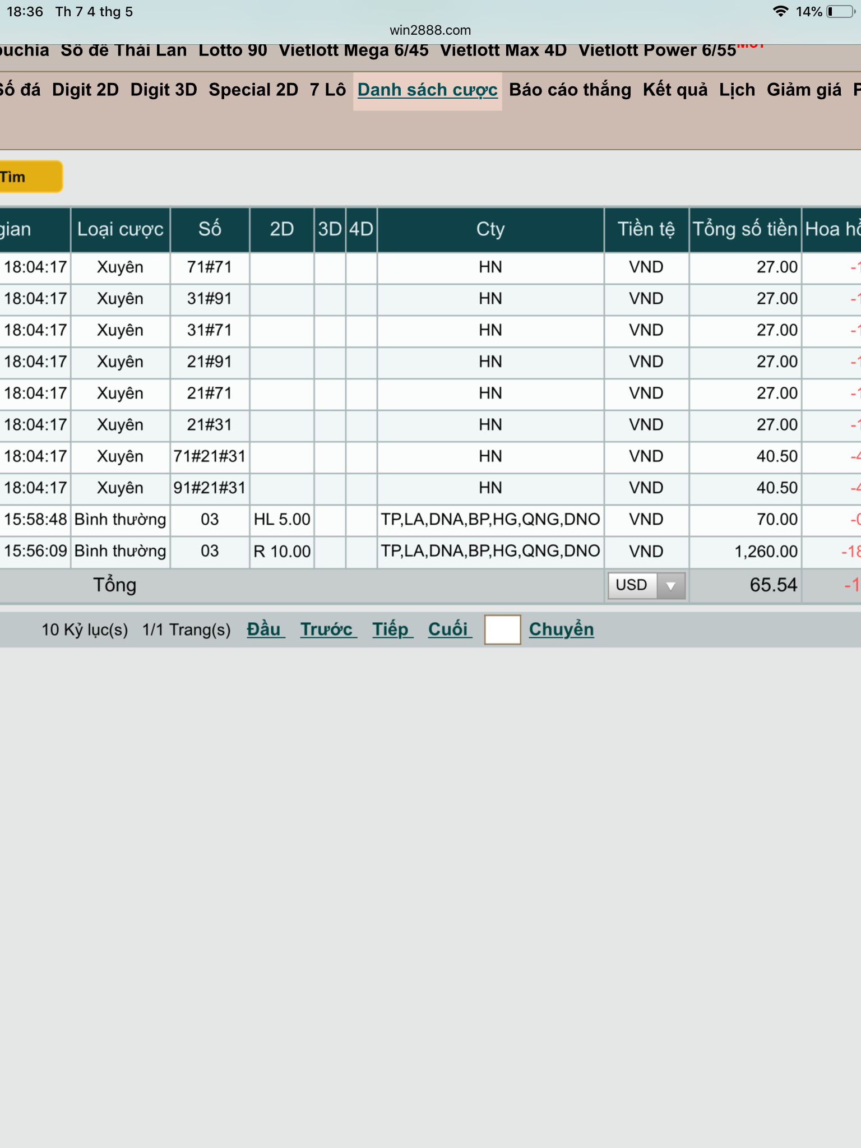Go to next page with Tiếp
The width and height of the screenshot is (861, 1148).
pos(391,629)
